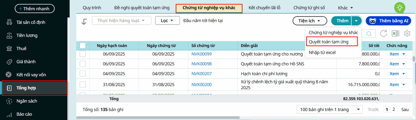Choose Quyết toán tạm ứng menu item
This screenshot has height=120, width=416.
tap(329, 42)
